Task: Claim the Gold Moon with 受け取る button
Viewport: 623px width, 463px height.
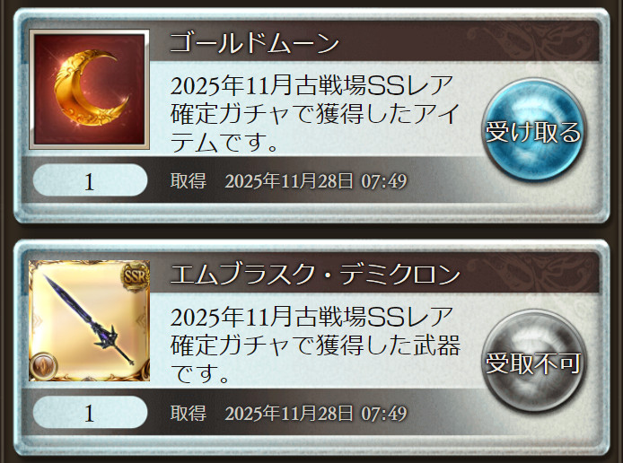Action: (533, 130)
